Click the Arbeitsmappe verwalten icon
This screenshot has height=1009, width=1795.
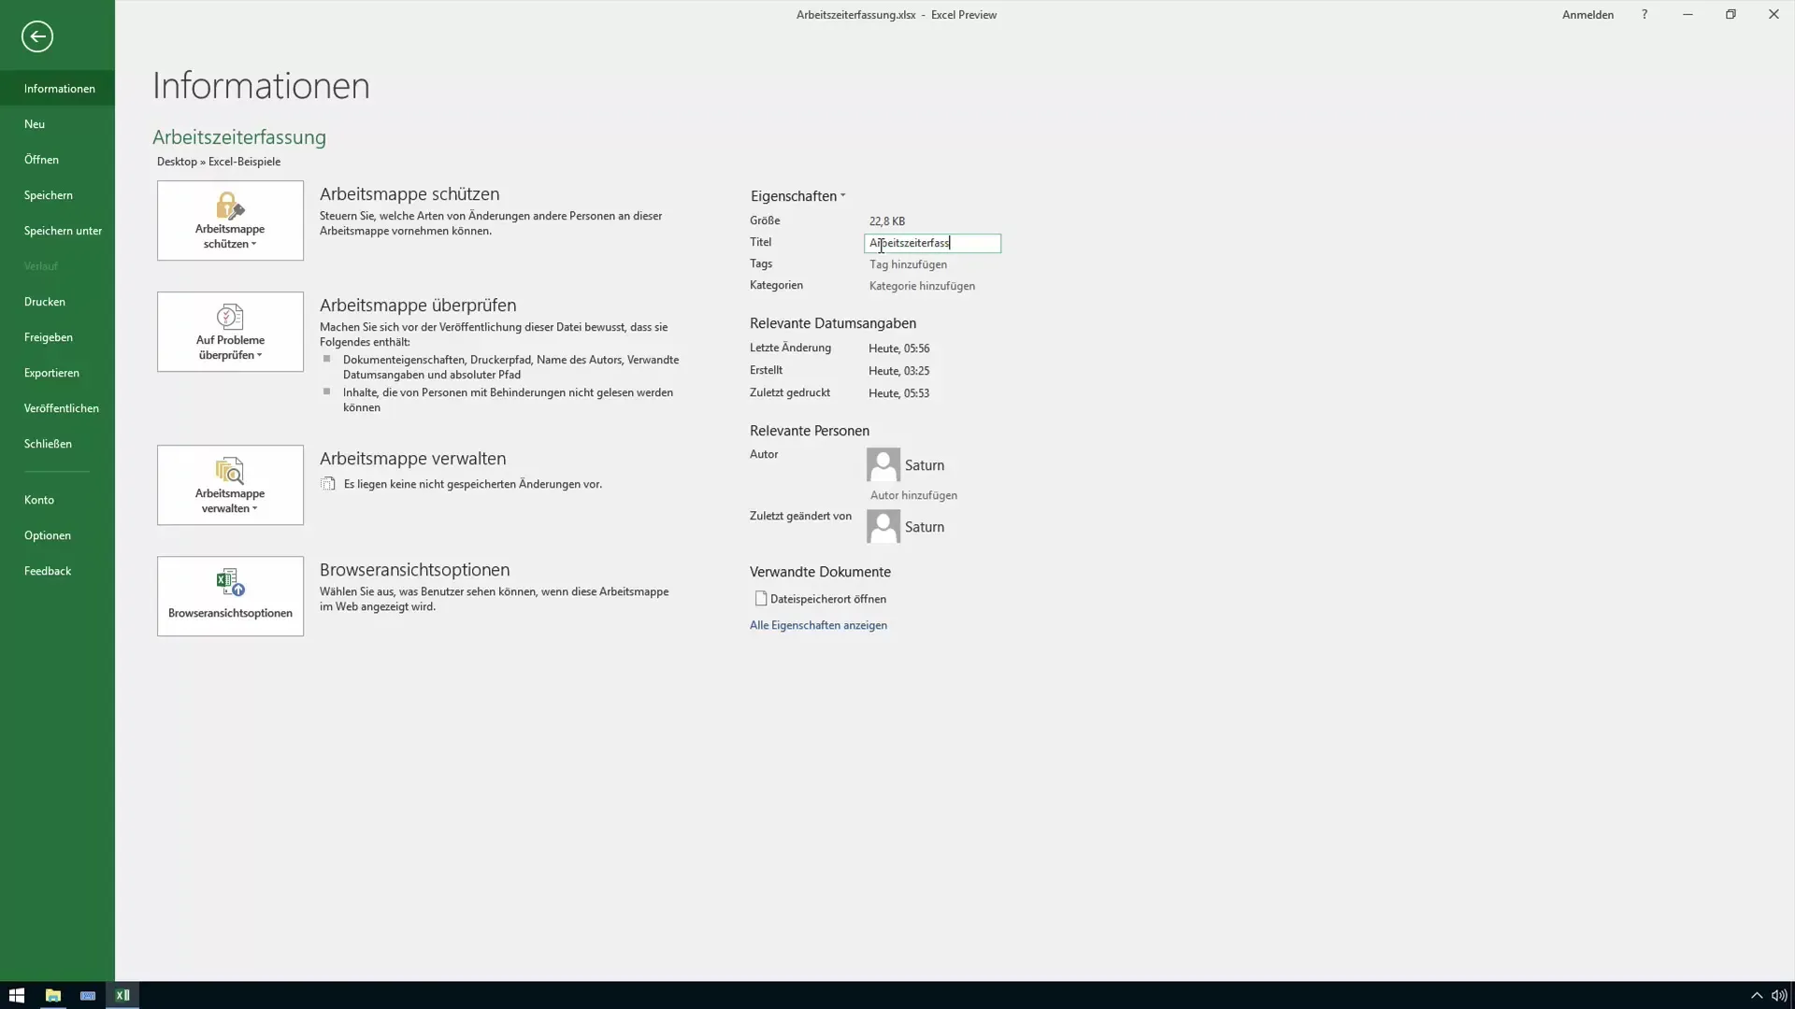(x=231, y=484)
